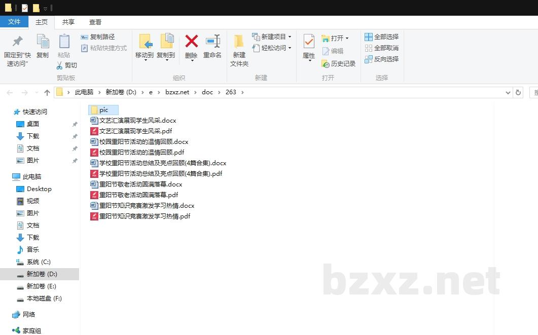Expand the Move To (移动到) dropdown
The width and height of the screenshot is (538, 335).
point(145,60)
